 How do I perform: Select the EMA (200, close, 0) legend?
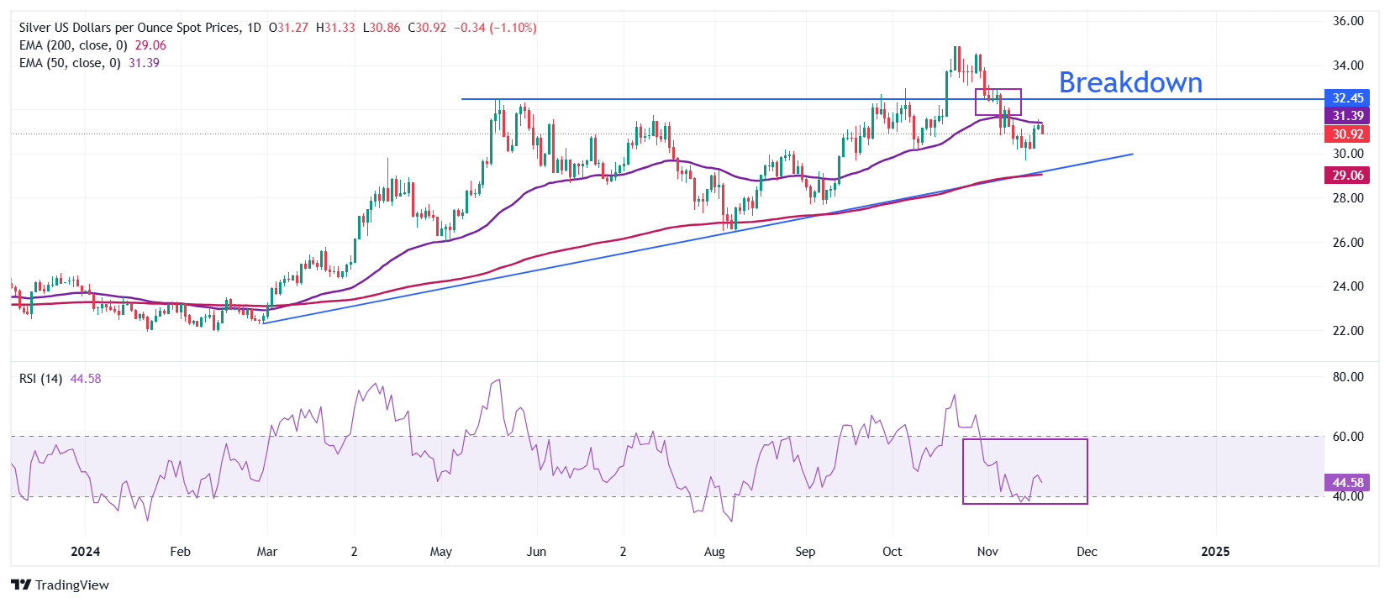click(x=74, y=45)
